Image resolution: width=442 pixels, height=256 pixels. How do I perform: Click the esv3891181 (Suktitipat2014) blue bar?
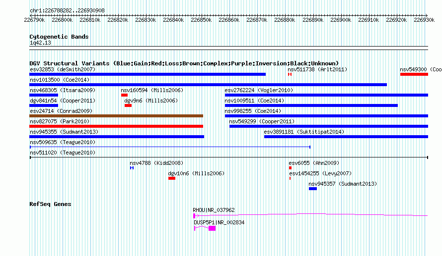[346, 137]
